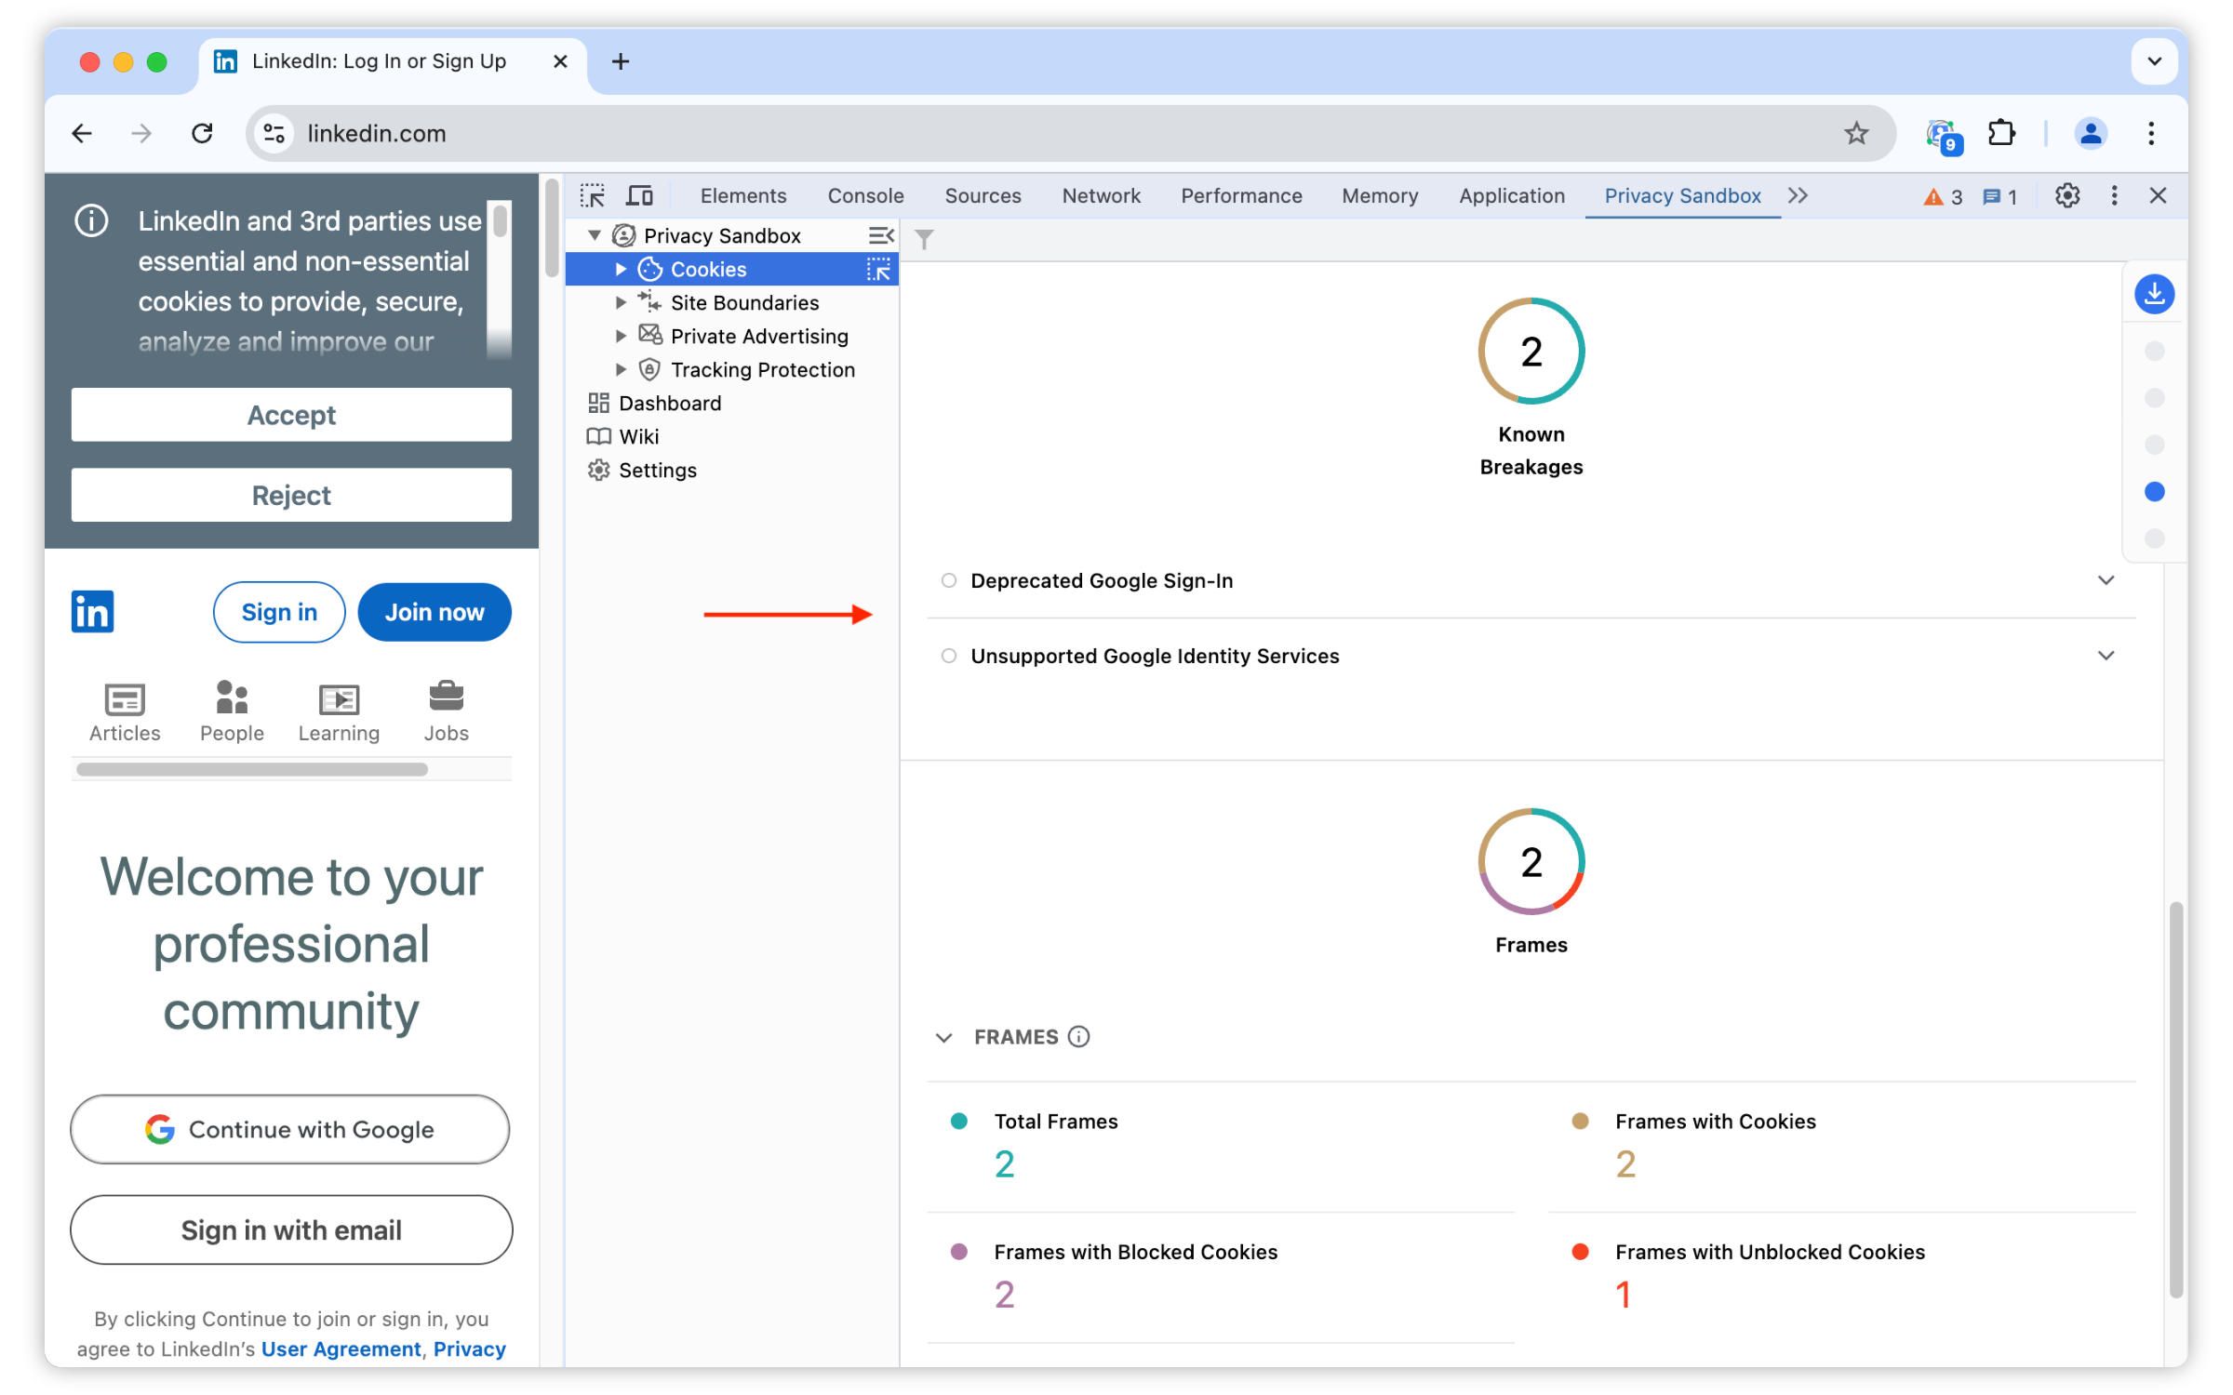
Task: Click the forward navigation arrow
Action: tap(141, 133)
